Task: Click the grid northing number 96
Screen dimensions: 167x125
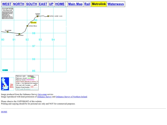Action: pos(34,59)
